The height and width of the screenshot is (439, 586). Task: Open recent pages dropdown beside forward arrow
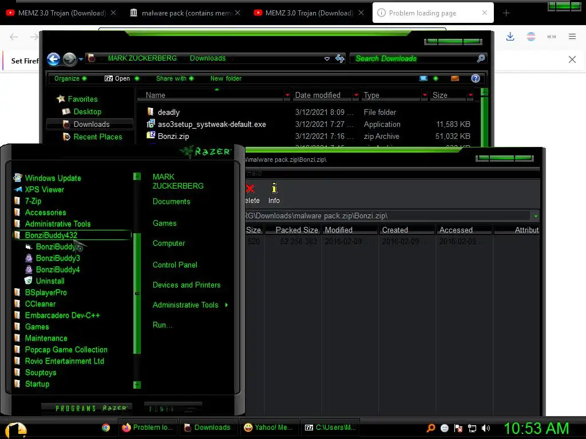pos(80,59)
